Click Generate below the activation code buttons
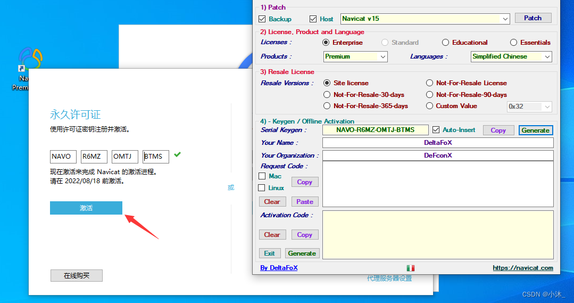The height and width of the screenshot is (303, 574). tap(302, 253)
